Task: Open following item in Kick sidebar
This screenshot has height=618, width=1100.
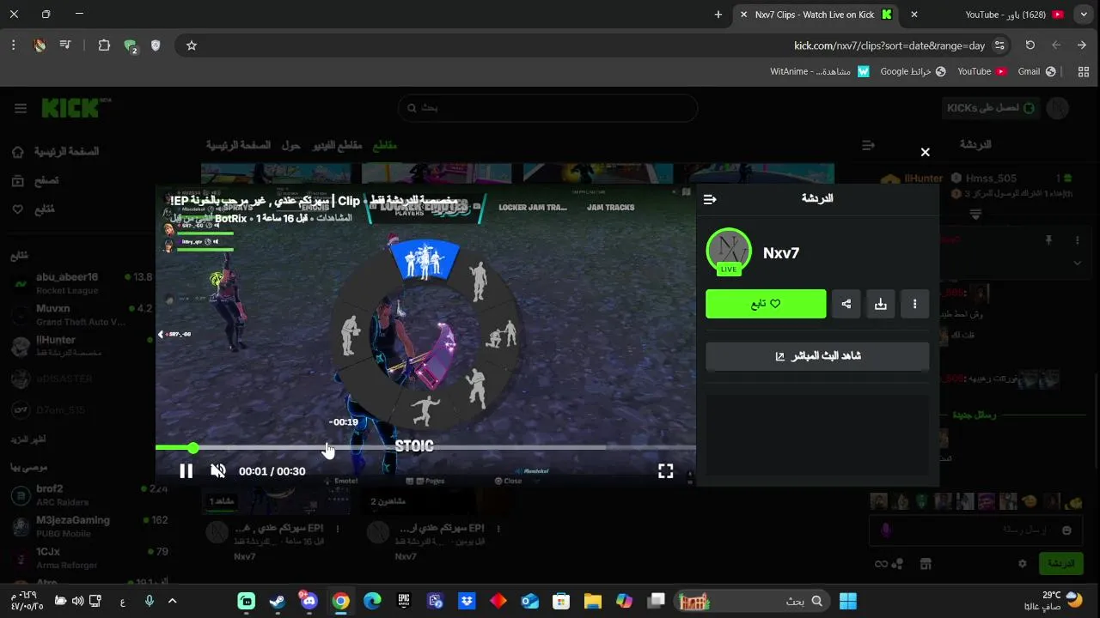Action: (34, 209)
